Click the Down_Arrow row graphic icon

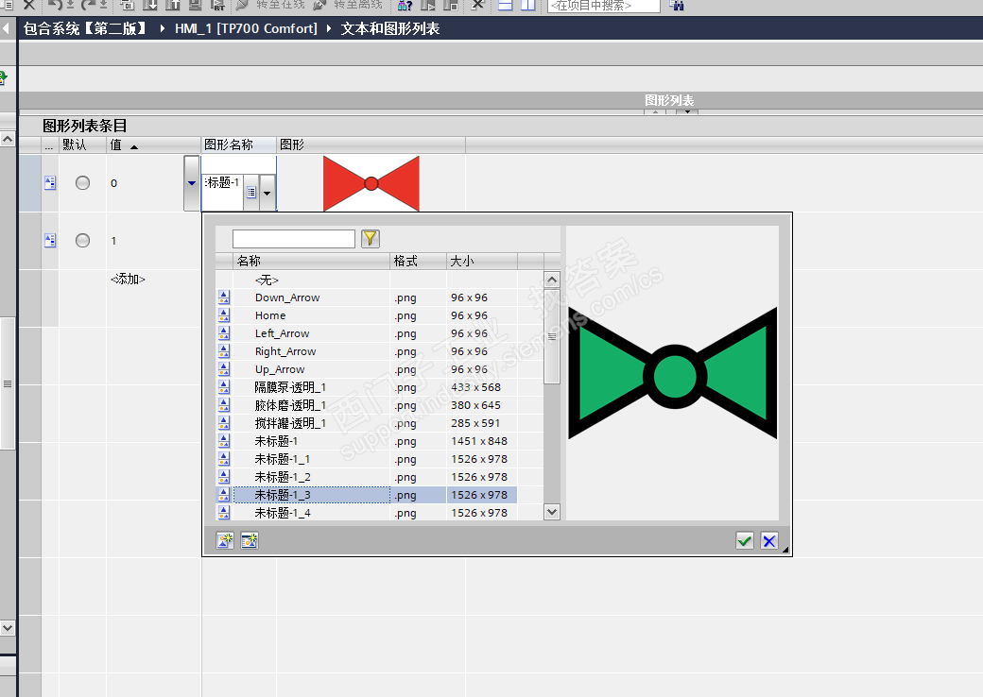click(224, 297)
